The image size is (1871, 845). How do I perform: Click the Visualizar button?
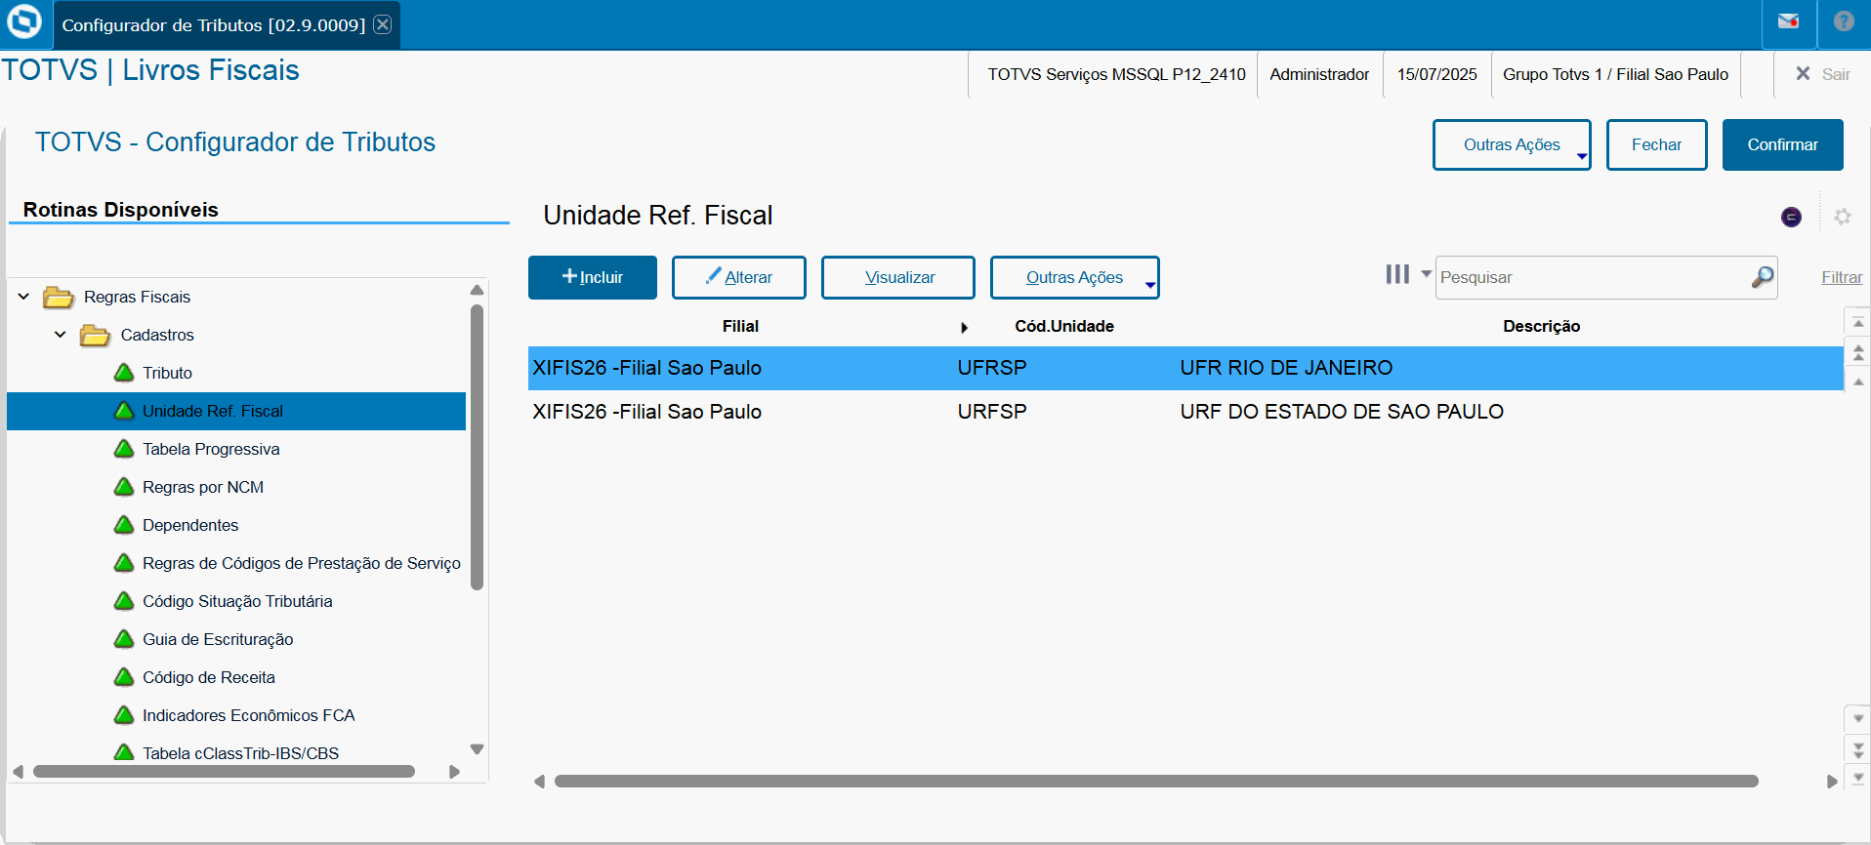click(898, 277)
